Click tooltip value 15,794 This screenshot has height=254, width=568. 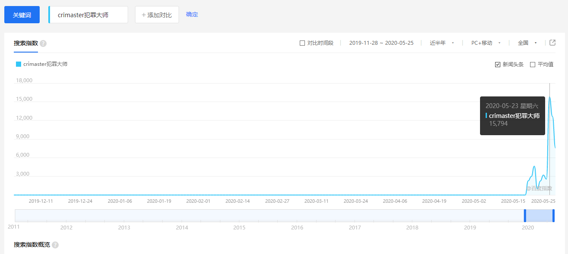(x=498, y=124)
